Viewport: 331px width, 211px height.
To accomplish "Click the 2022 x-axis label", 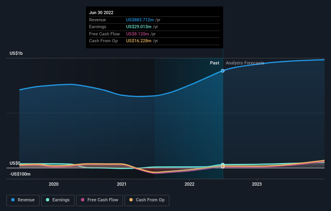I will pos(189,184).
